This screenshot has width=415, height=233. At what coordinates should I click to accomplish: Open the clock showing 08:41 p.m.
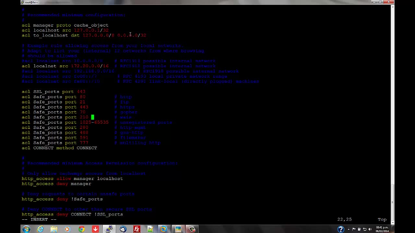(x=382, y=229)
